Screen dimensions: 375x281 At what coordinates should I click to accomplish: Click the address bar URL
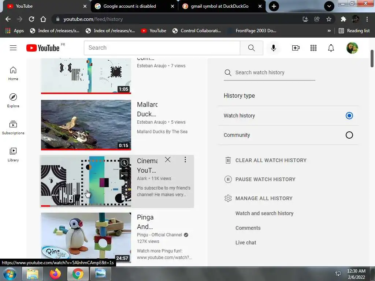[93, 19]
